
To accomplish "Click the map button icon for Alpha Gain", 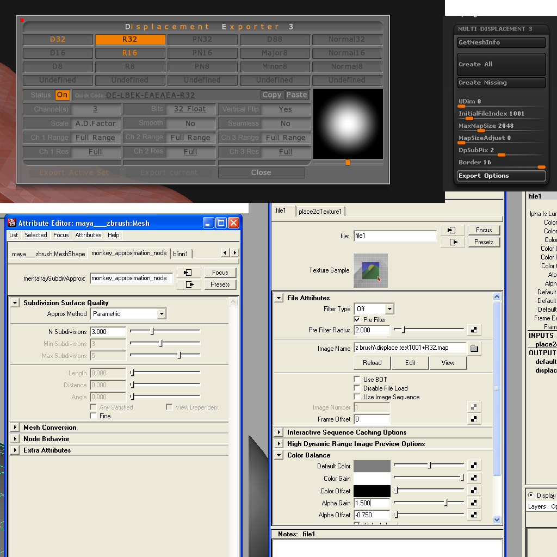I will [x=474, y=503].
